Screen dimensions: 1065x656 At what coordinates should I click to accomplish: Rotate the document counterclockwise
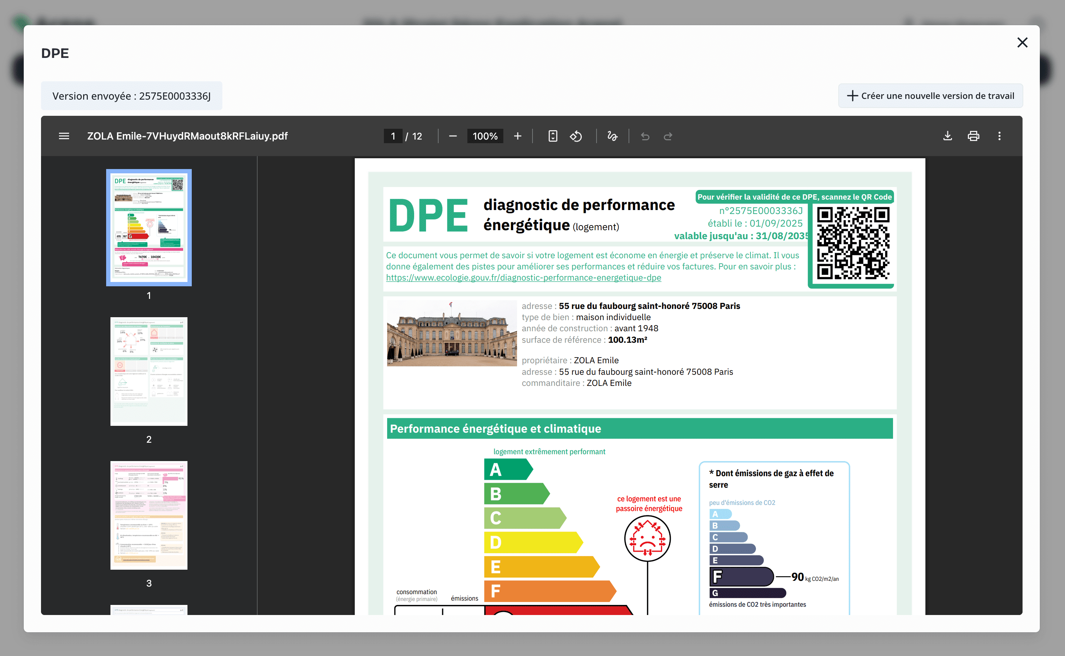(576, 136)
